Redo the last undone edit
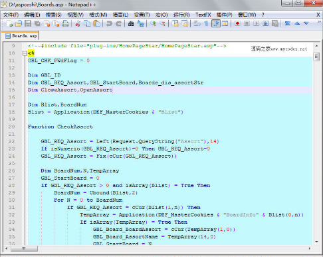 click(x=118, y=23)
